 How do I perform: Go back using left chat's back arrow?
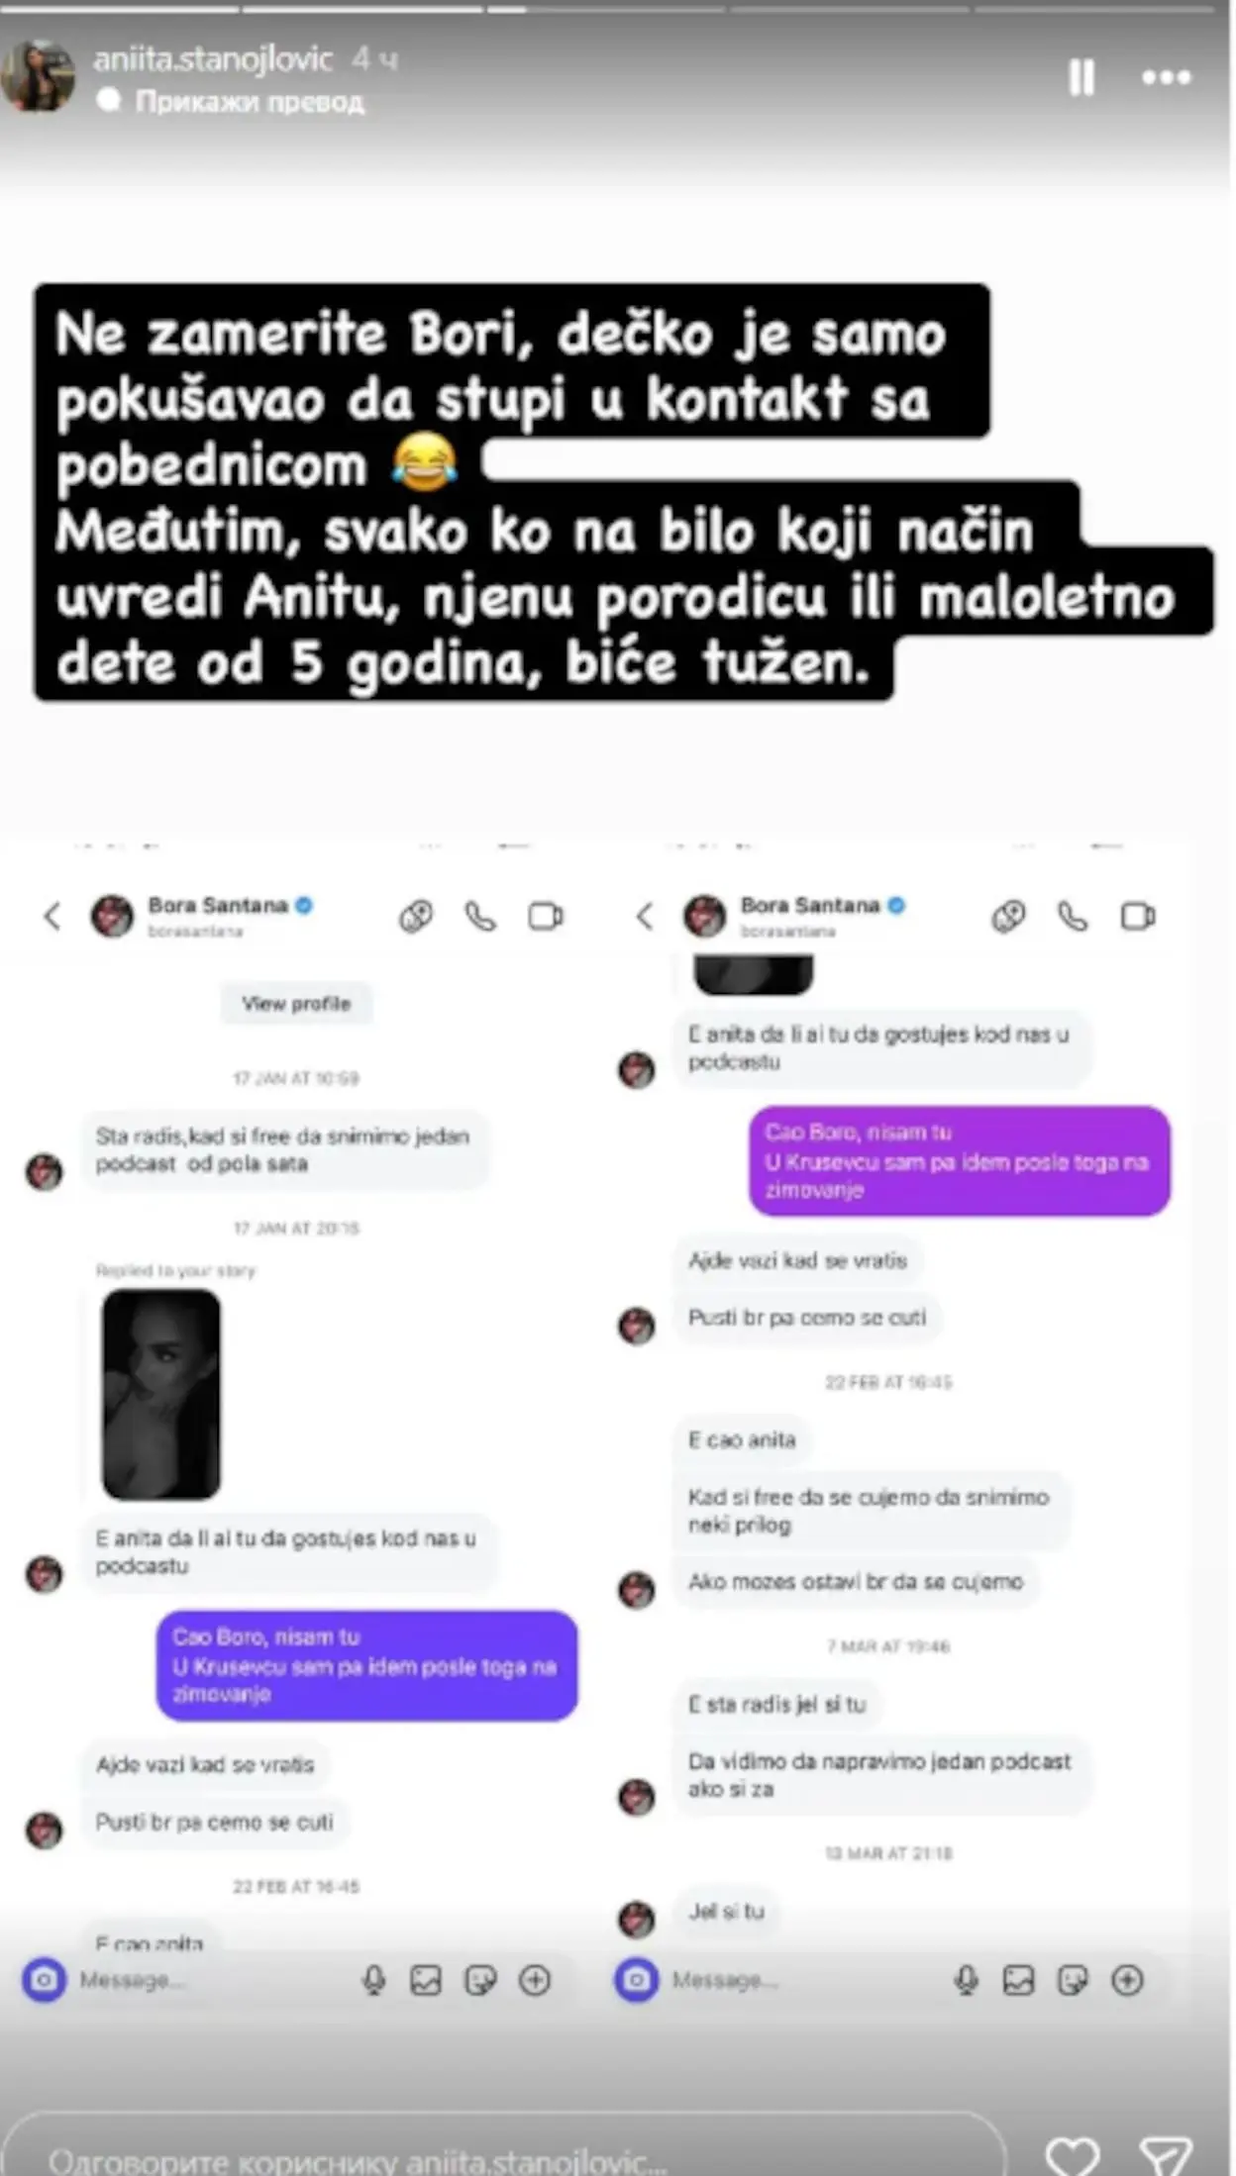[52, 916]
